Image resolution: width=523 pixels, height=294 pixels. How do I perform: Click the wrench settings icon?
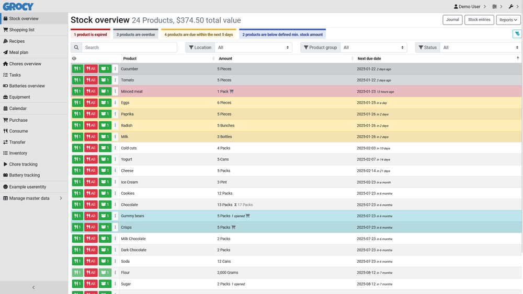click(x=511, y=7)
